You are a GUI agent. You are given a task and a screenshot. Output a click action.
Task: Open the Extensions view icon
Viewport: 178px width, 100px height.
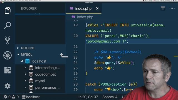point(8,70)
